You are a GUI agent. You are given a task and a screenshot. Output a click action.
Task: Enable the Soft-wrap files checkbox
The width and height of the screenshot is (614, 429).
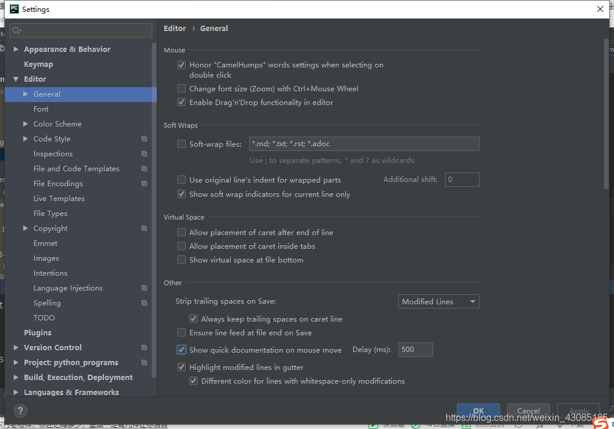[182, 144]
